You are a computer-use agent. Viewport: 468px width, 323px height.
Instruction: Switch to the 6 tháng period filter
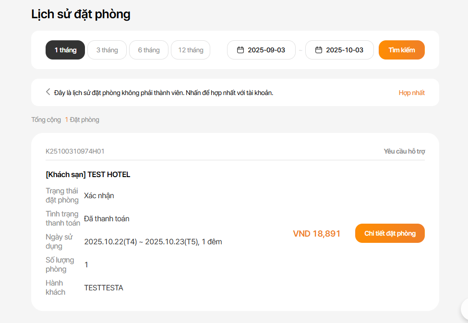149,50
